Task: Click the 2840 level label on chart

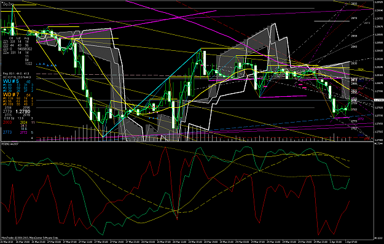Action: (x=354, y=47)
